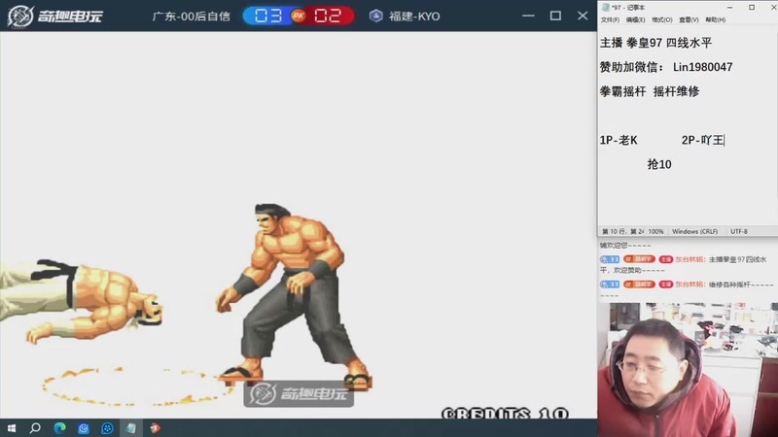Maximize the game platform window

click(555, 16)
